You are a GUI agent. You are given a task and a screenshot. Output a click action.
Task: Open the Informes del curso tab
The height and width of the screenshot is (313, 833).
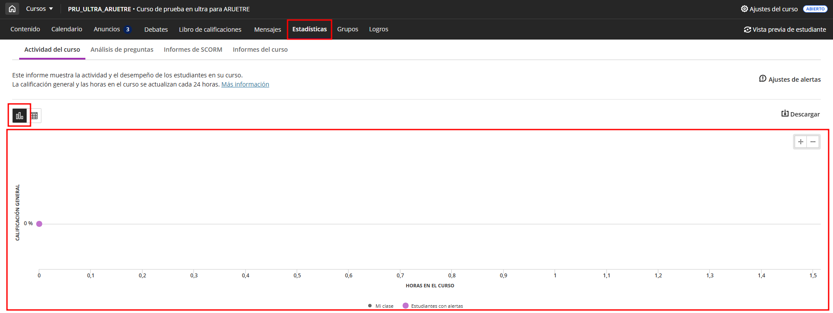[x=260, y=50]
